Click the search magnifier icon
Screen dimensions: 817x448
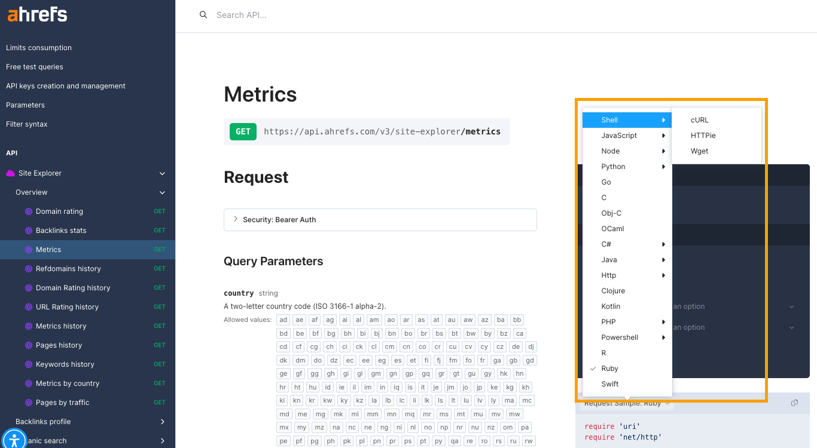pyautogui.click(x=203, y=14)
